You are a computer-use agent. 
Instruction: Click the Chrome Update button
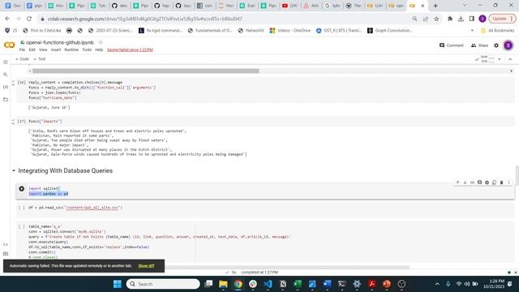point(502,19)
